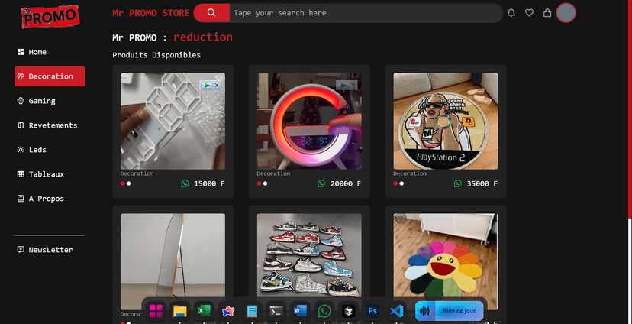Open the shopping bag cart icon

click(547, 13)
